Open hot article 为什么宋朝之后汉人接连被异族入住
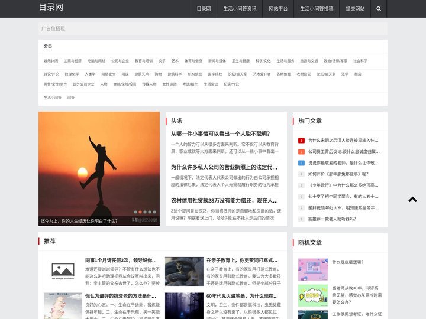Screen dimensions: 426x319 pyautogui.click(x=343, y=141)
